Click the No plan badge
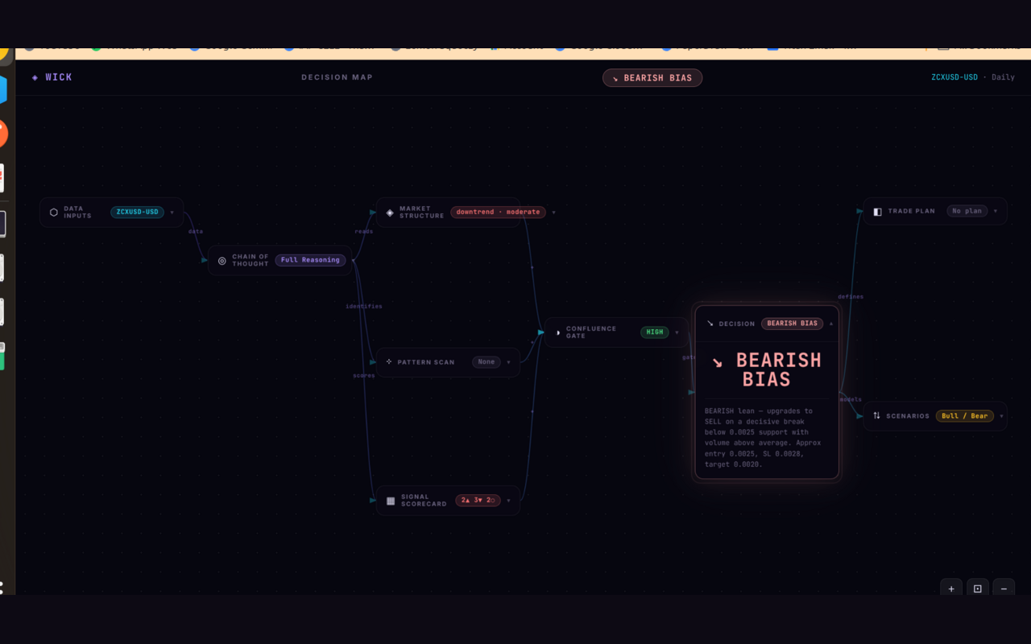This screenshot has height=644, width=1031. click(967, 212)
